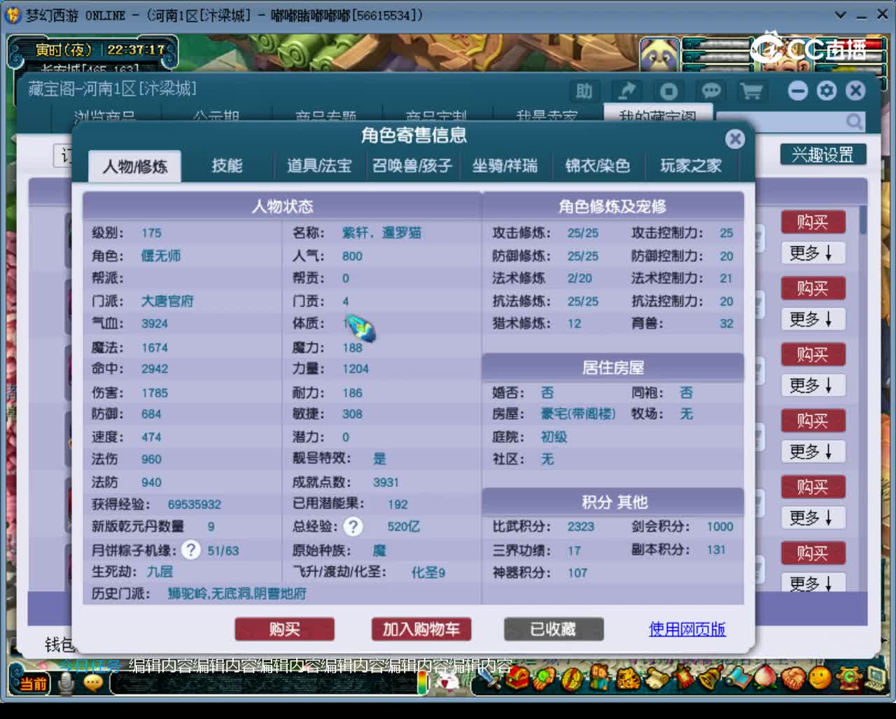Click the microphone voice icon bottom left
The height and width of the screenshot is (719, 896).
click(66, 683)
